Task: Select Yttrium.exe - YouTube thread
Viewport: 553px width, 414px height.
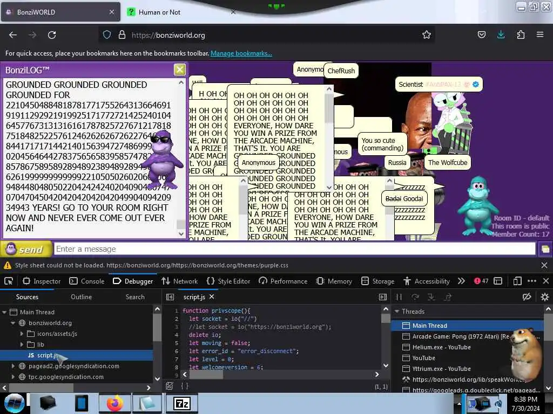Action: 442,369
